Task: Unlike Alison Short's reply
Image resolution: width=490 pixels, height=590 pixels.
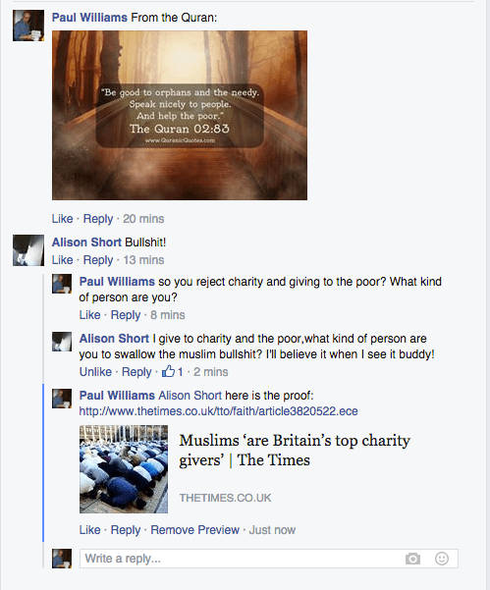Action: pyautogui.click(x=95, y=372)
